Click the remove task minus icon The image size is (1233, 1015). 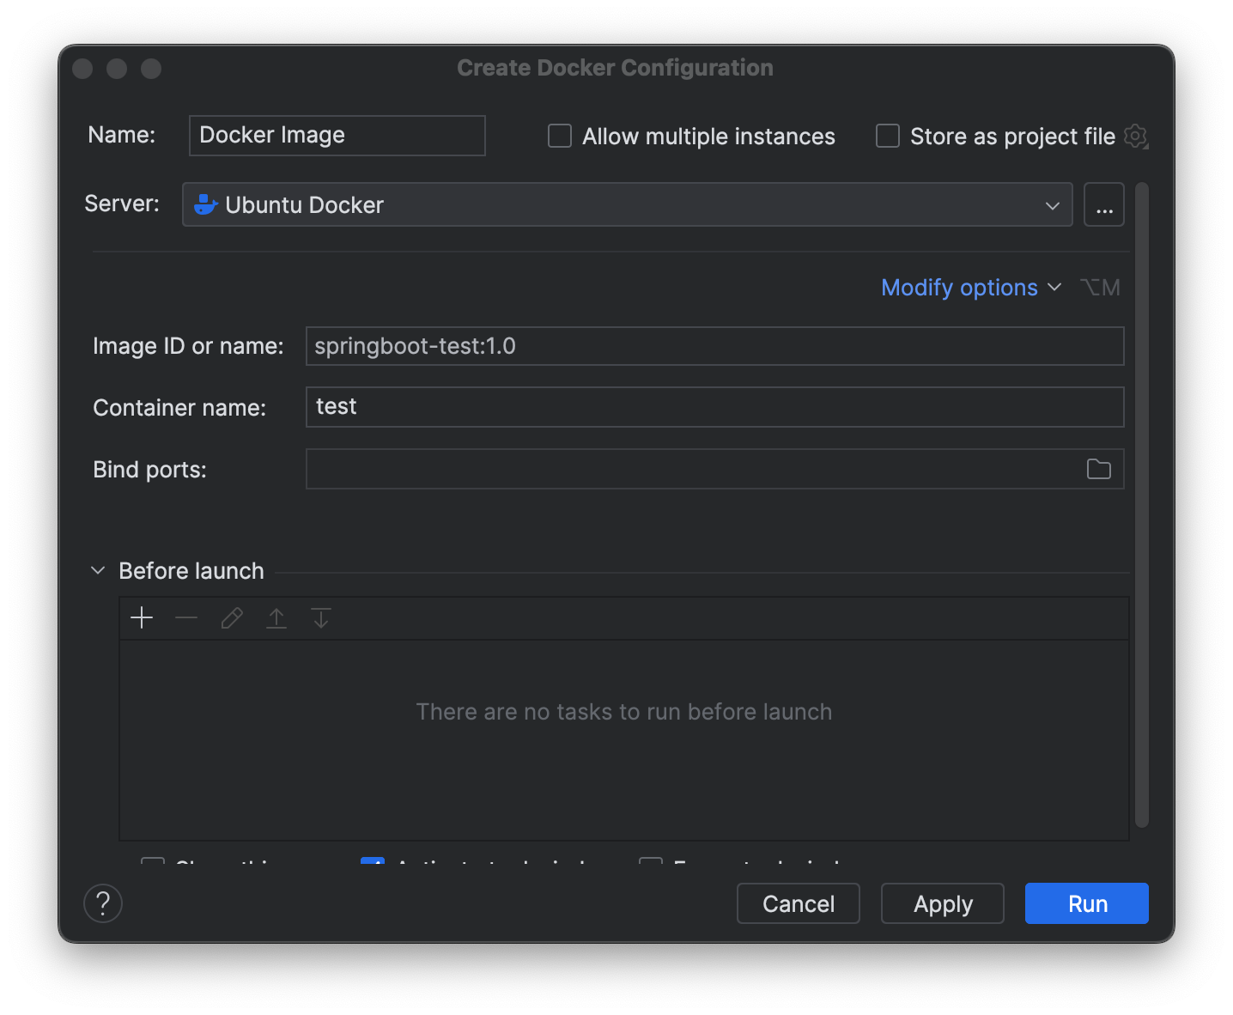click(x=186, y=617)
